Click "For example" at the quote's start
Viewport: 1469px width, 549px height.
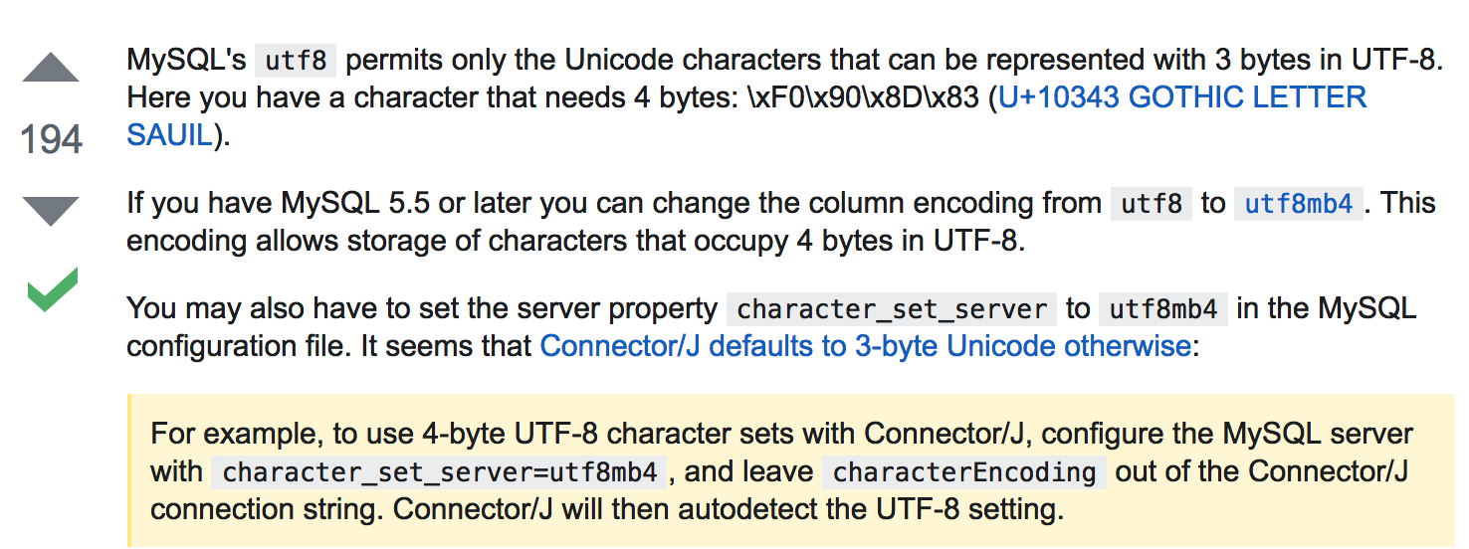pos(222,435)
